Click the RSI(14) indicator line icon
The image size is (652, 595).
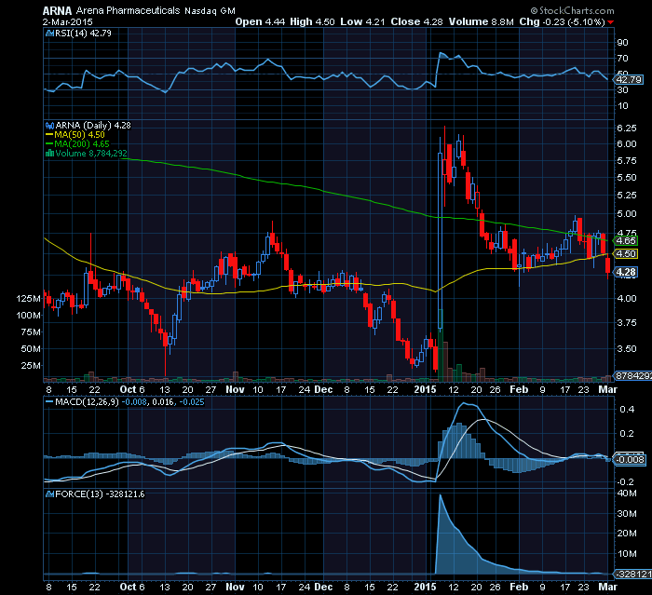pyautogui.click(x=49, y=34)
